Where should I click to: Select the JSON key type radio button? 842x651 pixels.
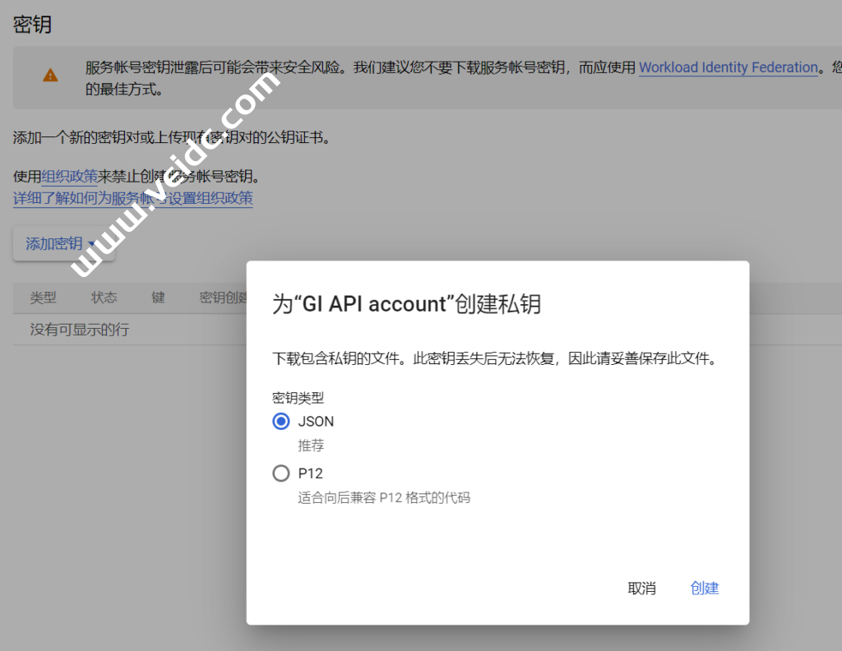281,421
